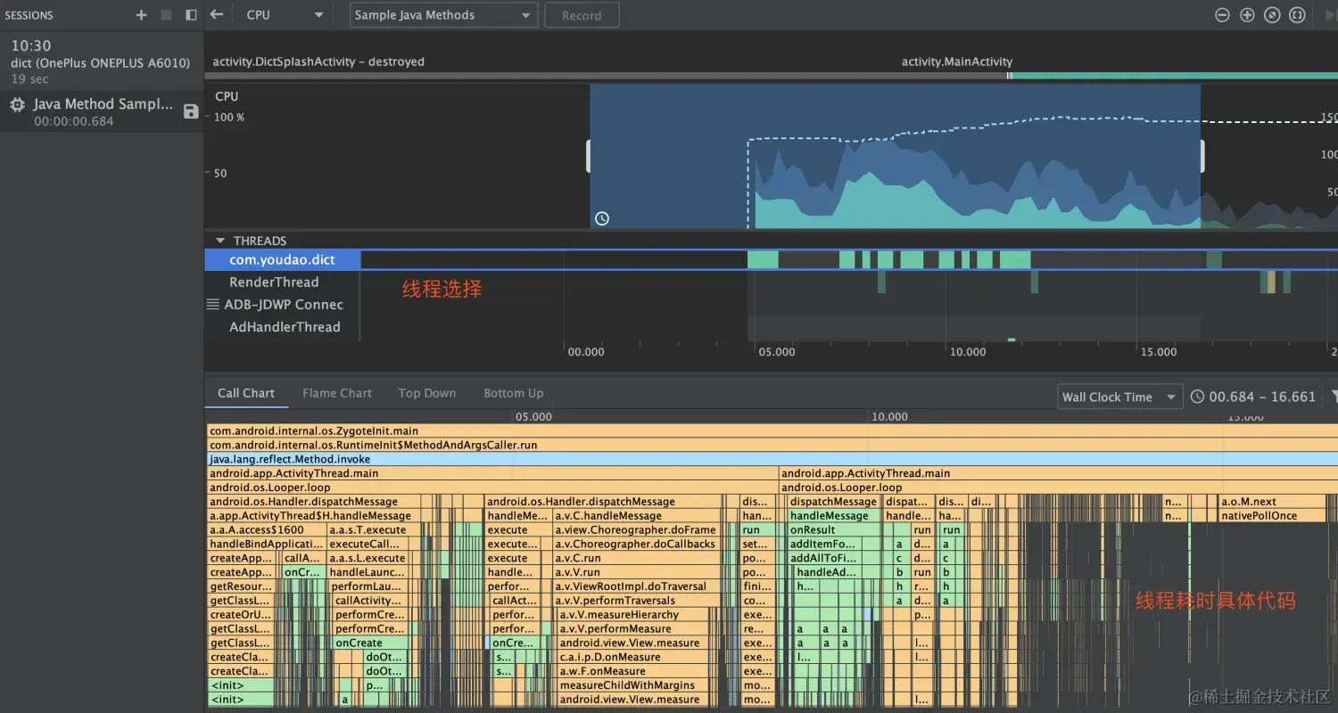The width and height of the screenshot is (1338, 713).
Task: Select the ADB-JDWP Connec thread
Action: click(282, 304)
